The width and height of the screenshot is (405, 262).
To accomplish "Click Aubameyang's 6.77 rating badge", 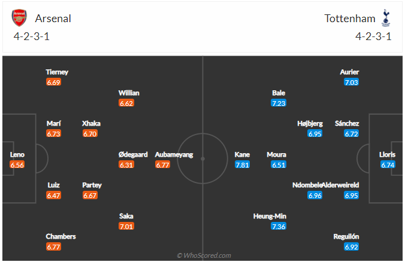I will click(162, 164).
